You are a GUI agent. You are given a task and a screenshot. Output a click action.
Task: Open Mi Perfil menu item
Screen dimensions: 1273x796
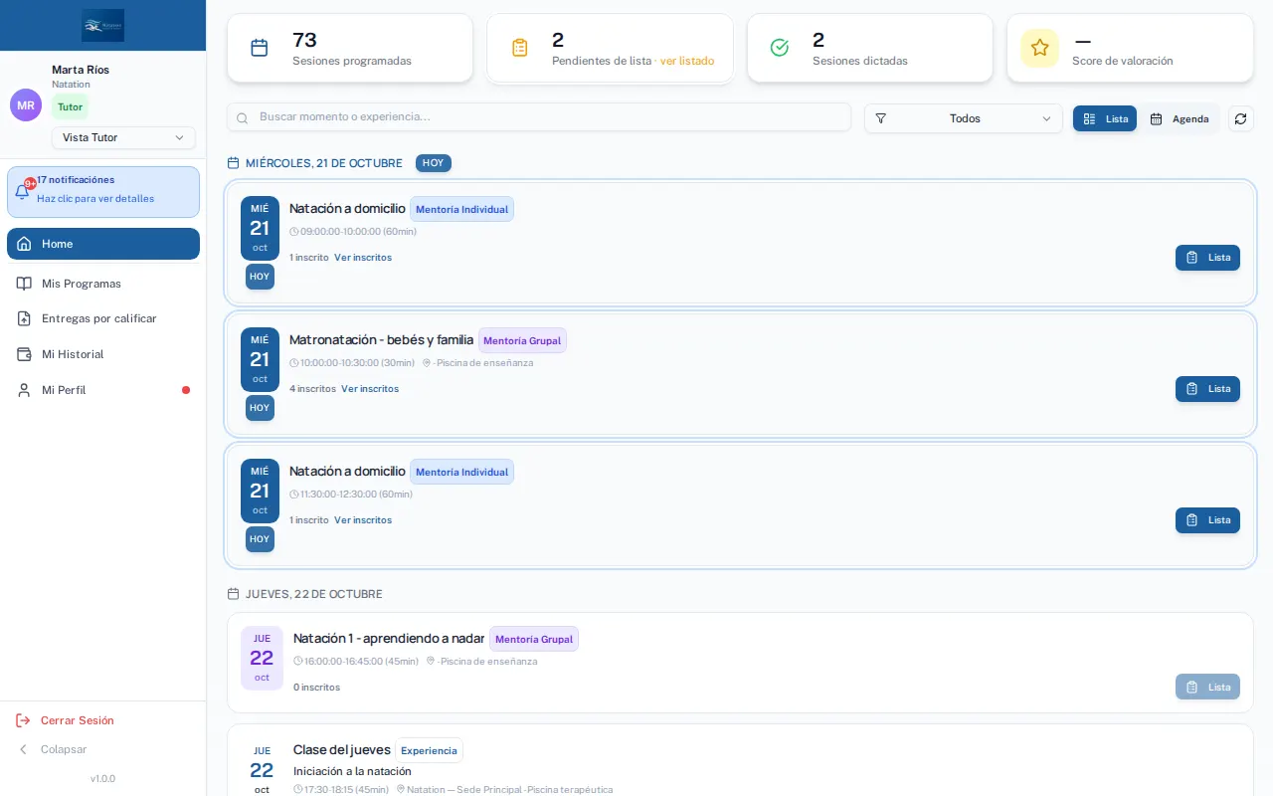coord(103,390)
